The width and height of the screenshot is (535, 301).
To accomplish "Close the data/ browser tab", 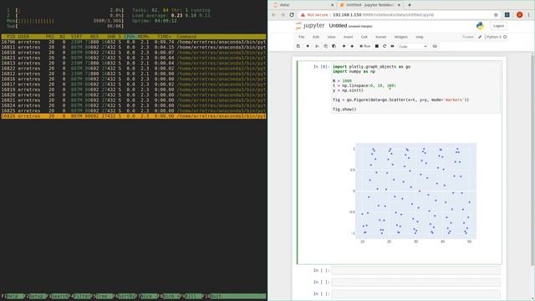I will (x=333, y=5).
